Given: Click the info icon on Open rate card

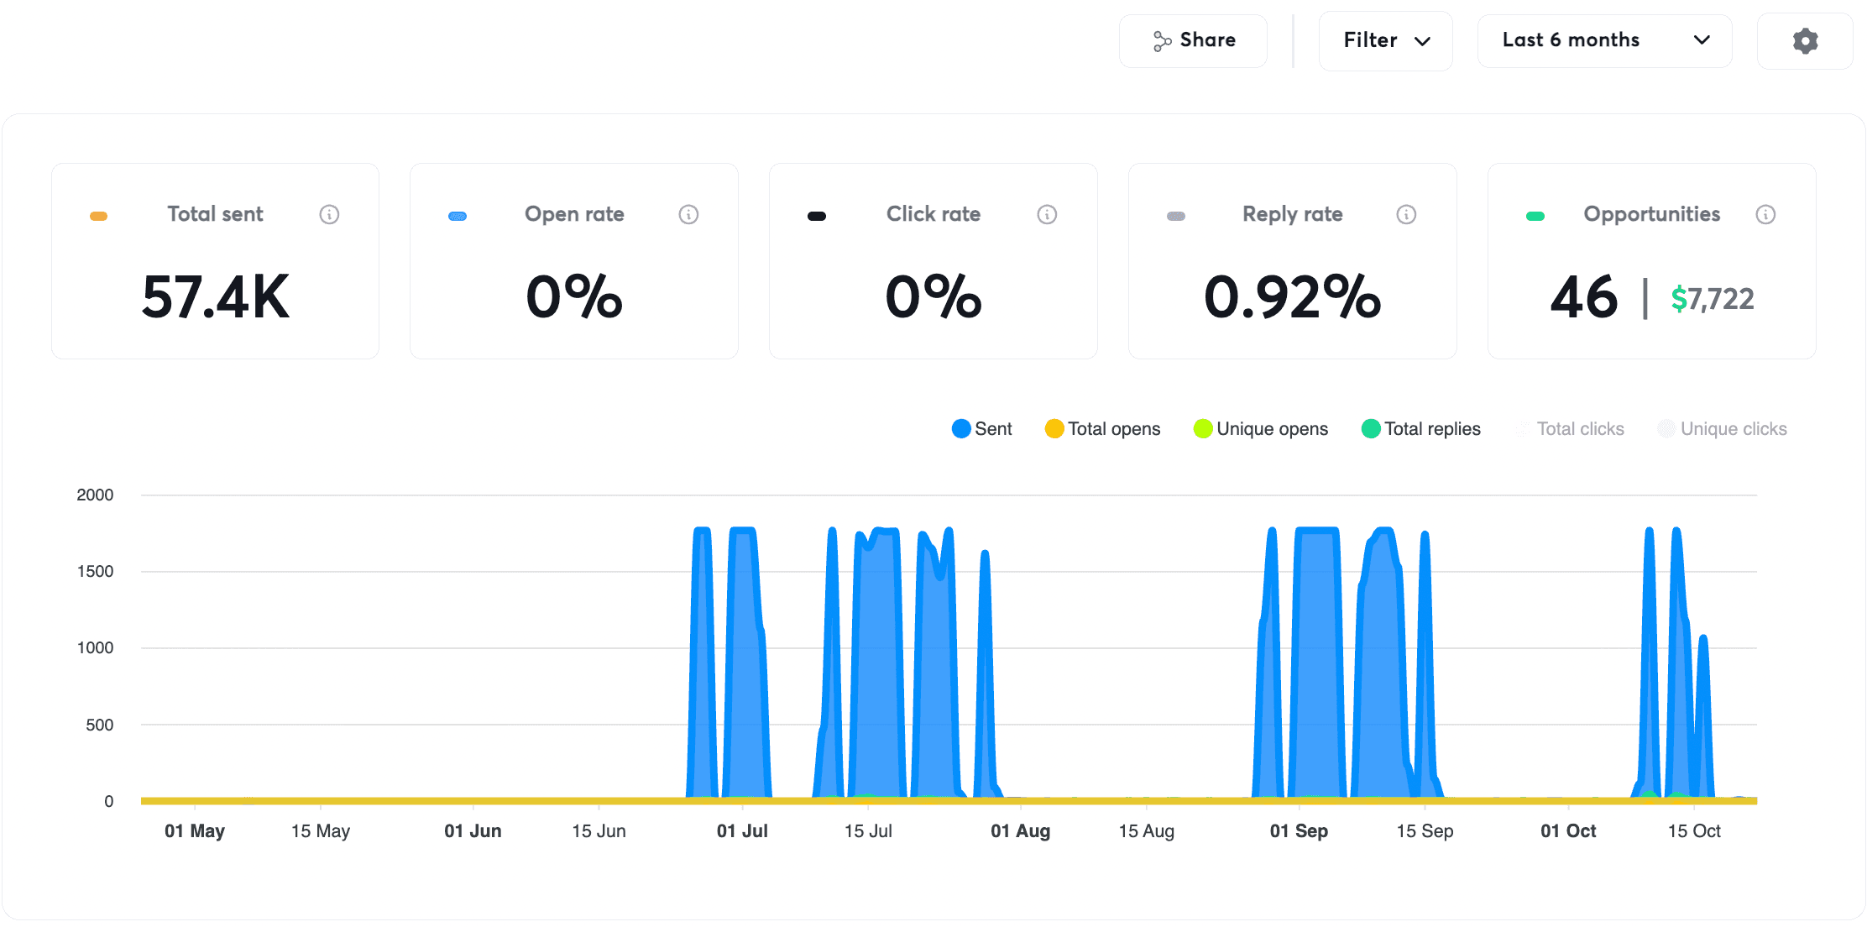Looking at the screenshot, I should [x=688, y=215].
